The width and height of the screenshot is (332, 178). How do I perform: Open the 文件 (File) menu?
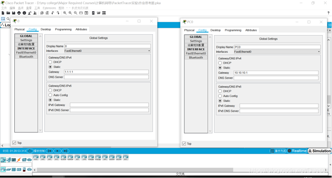[x=4, y=8]
